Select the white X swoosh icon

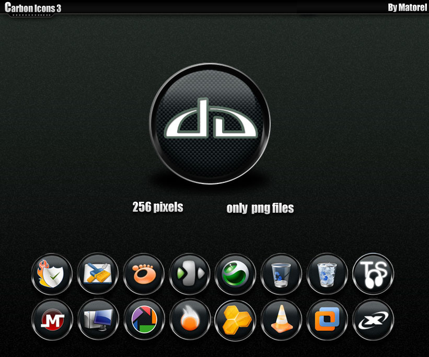373,320
